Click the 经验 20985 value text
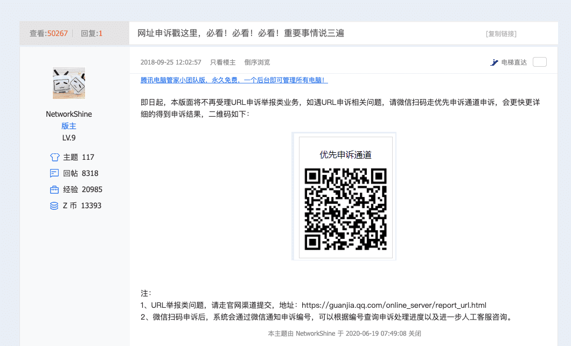571x346 pixels. [82, 189]
